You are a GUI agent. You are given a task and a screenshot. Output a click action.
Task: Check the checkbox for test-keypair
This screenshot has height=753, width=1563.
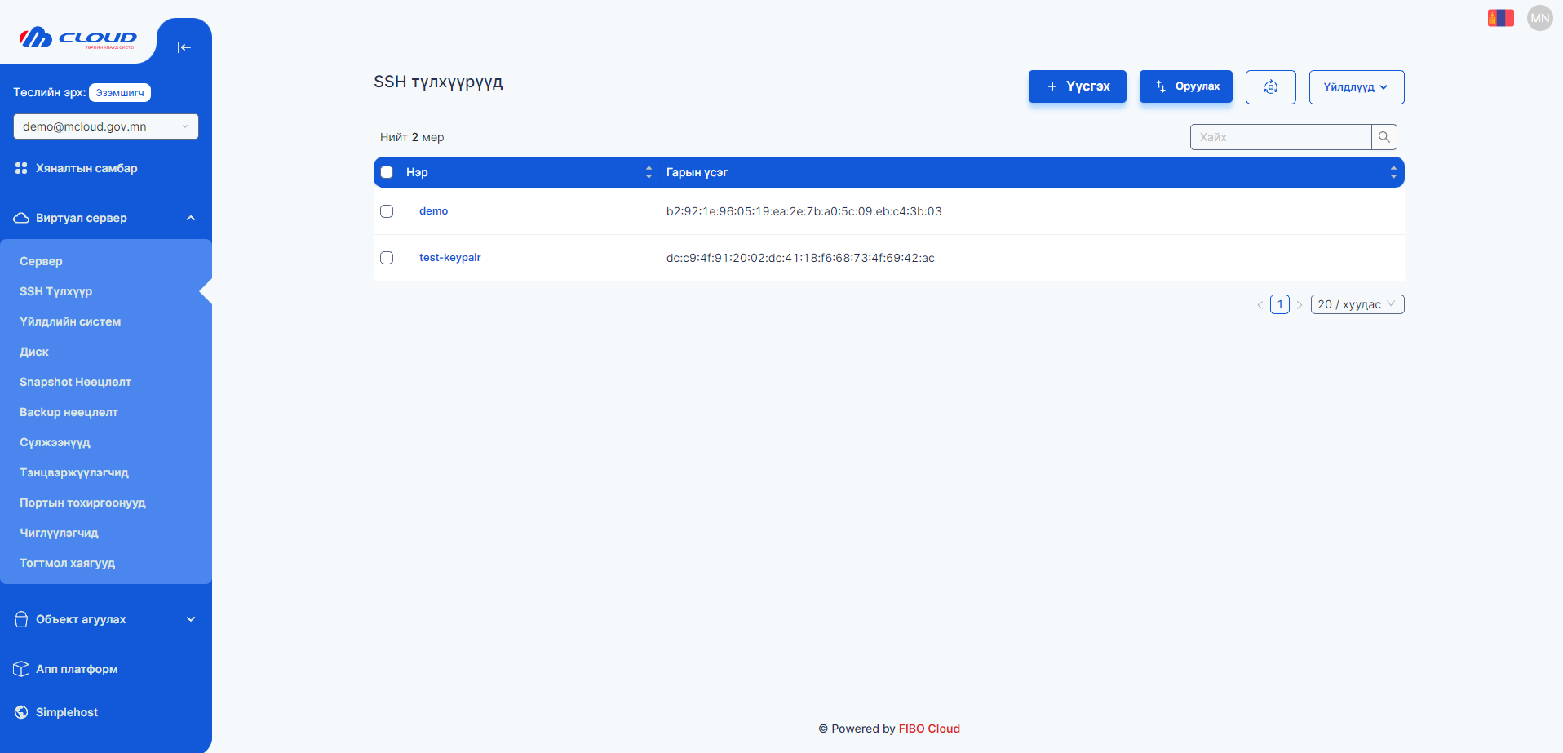387,257
